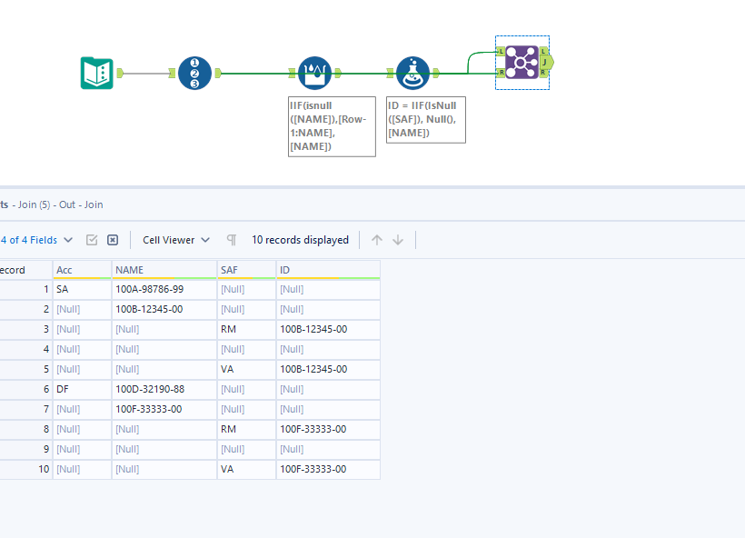Click the RM cell in row 3
This screenshot has height=538, width=745.
246,329
